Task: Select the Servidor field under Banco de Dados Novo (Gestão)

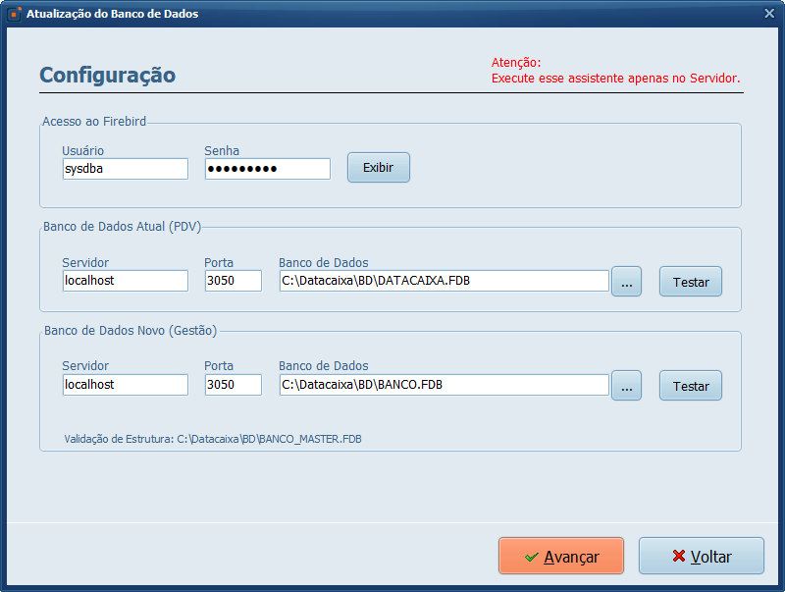Action: 125,385
